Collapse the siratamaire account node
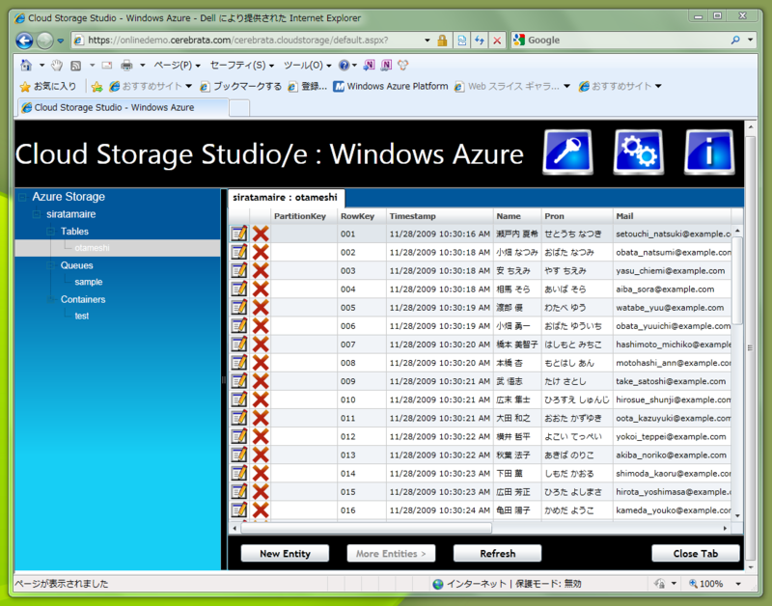The width and height of the screenshot is (772, 606). 37,214
